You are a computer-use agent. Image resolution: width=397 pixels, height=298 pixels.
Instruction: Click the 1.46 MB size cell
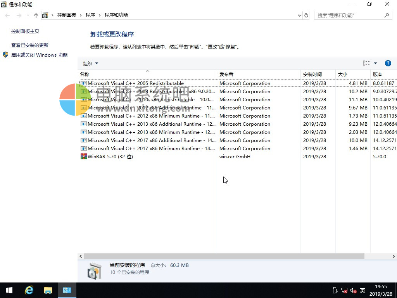(358, 148)
